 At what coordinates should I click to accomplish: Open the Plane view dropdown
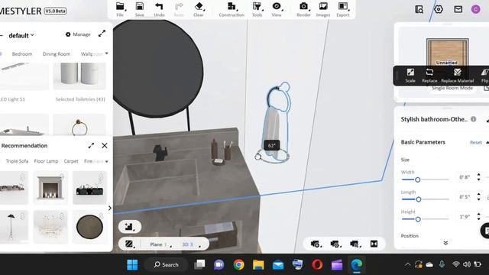(x=160, y=244)
